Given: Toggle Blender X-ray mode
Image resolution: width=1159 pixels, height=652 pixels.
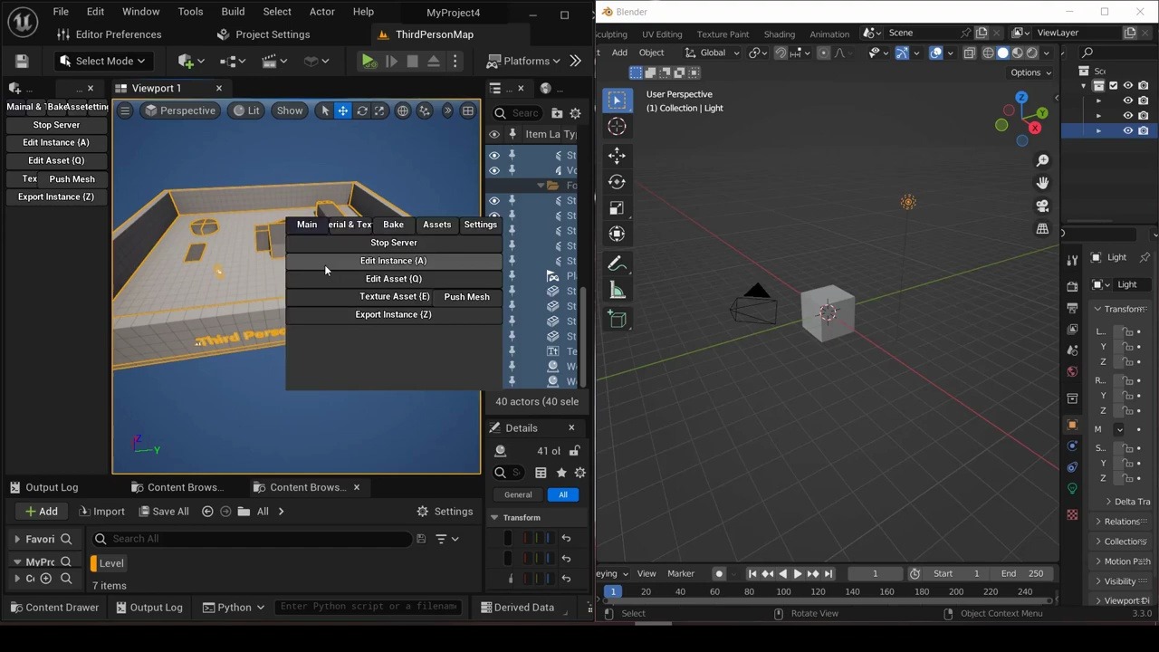Looking at the screenshot, I should coord(969,53).
